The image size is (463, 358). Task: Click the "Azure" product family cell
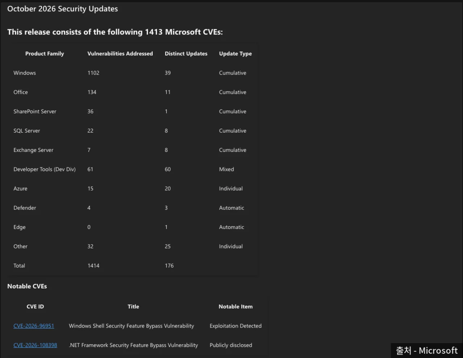tap(20, 188)
